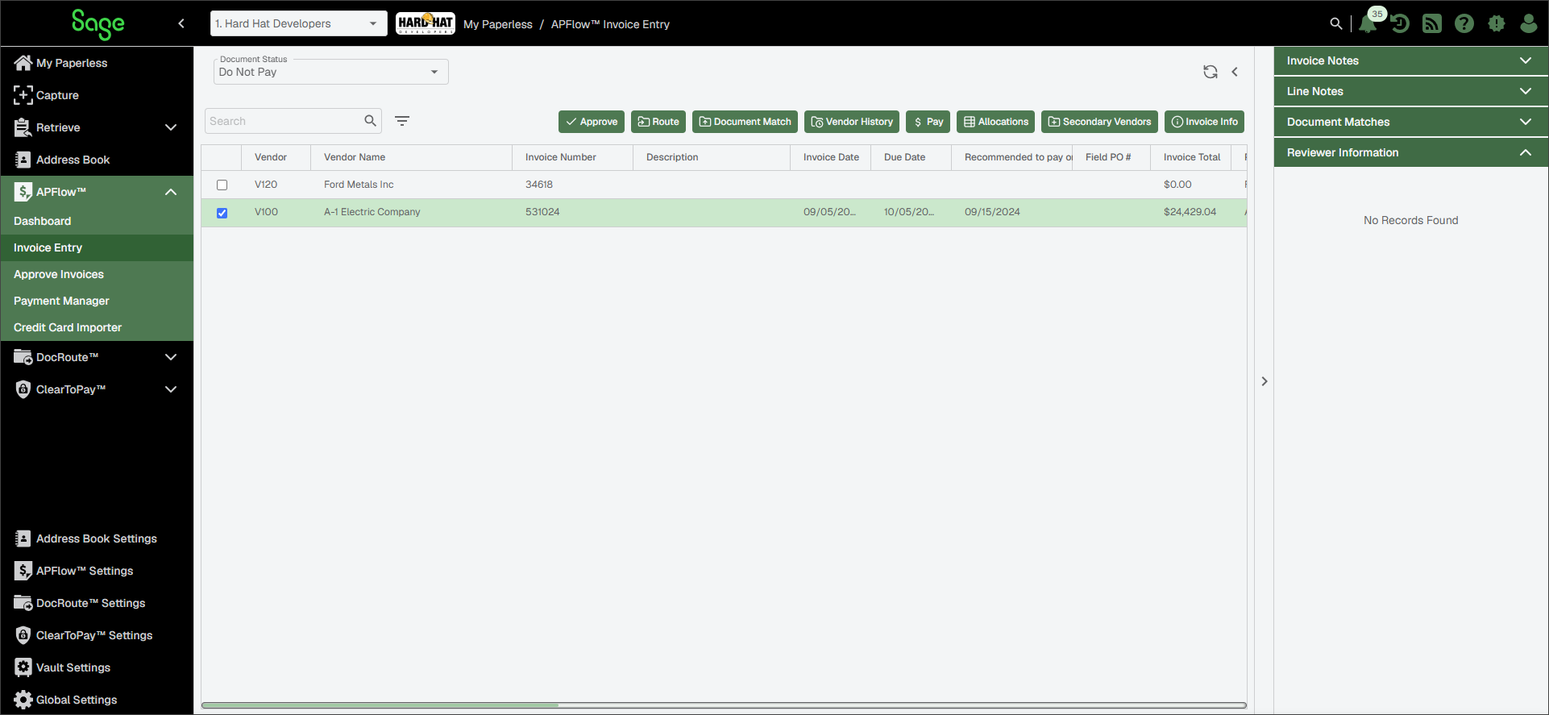The height and width of the screenshot is (715, 1549).
Task: Click the Sage logo
Action: pos(98,24)
